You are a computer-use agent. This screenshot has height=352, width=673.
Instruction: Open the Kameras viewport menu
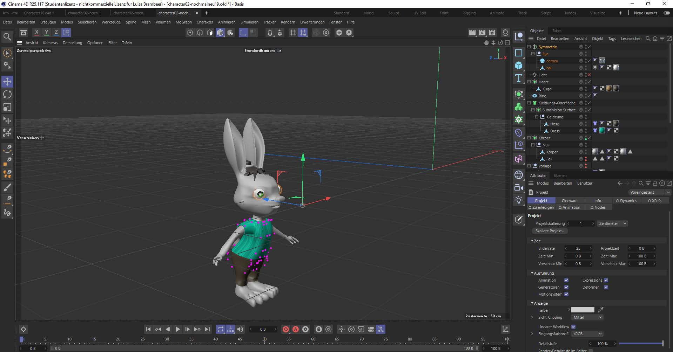pyautogui.click(x=50, y=43)
